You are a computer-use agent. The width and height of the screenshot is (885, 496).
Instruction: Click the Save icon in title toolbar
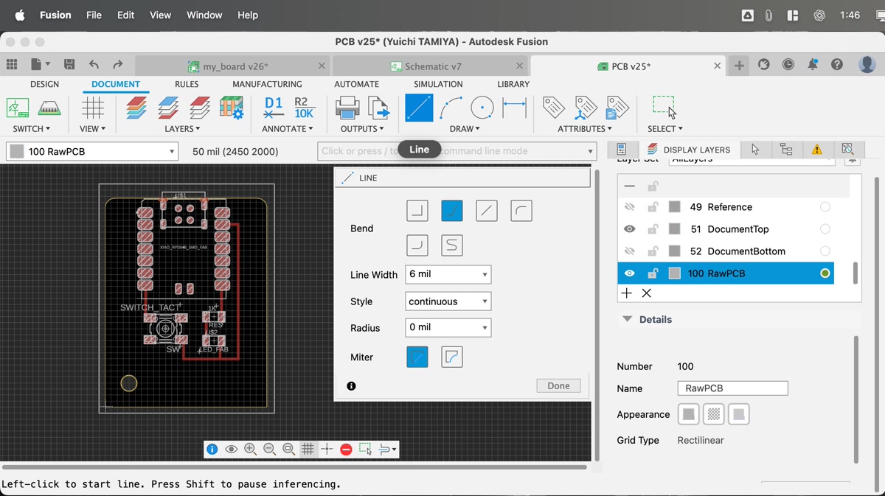point(69,65)
